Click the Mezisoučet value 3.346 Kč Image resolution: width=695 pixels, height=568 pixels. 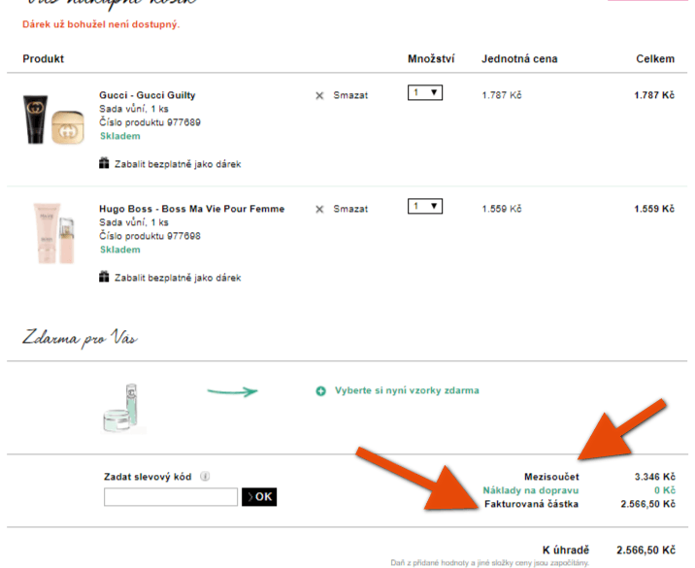point(654,477)
